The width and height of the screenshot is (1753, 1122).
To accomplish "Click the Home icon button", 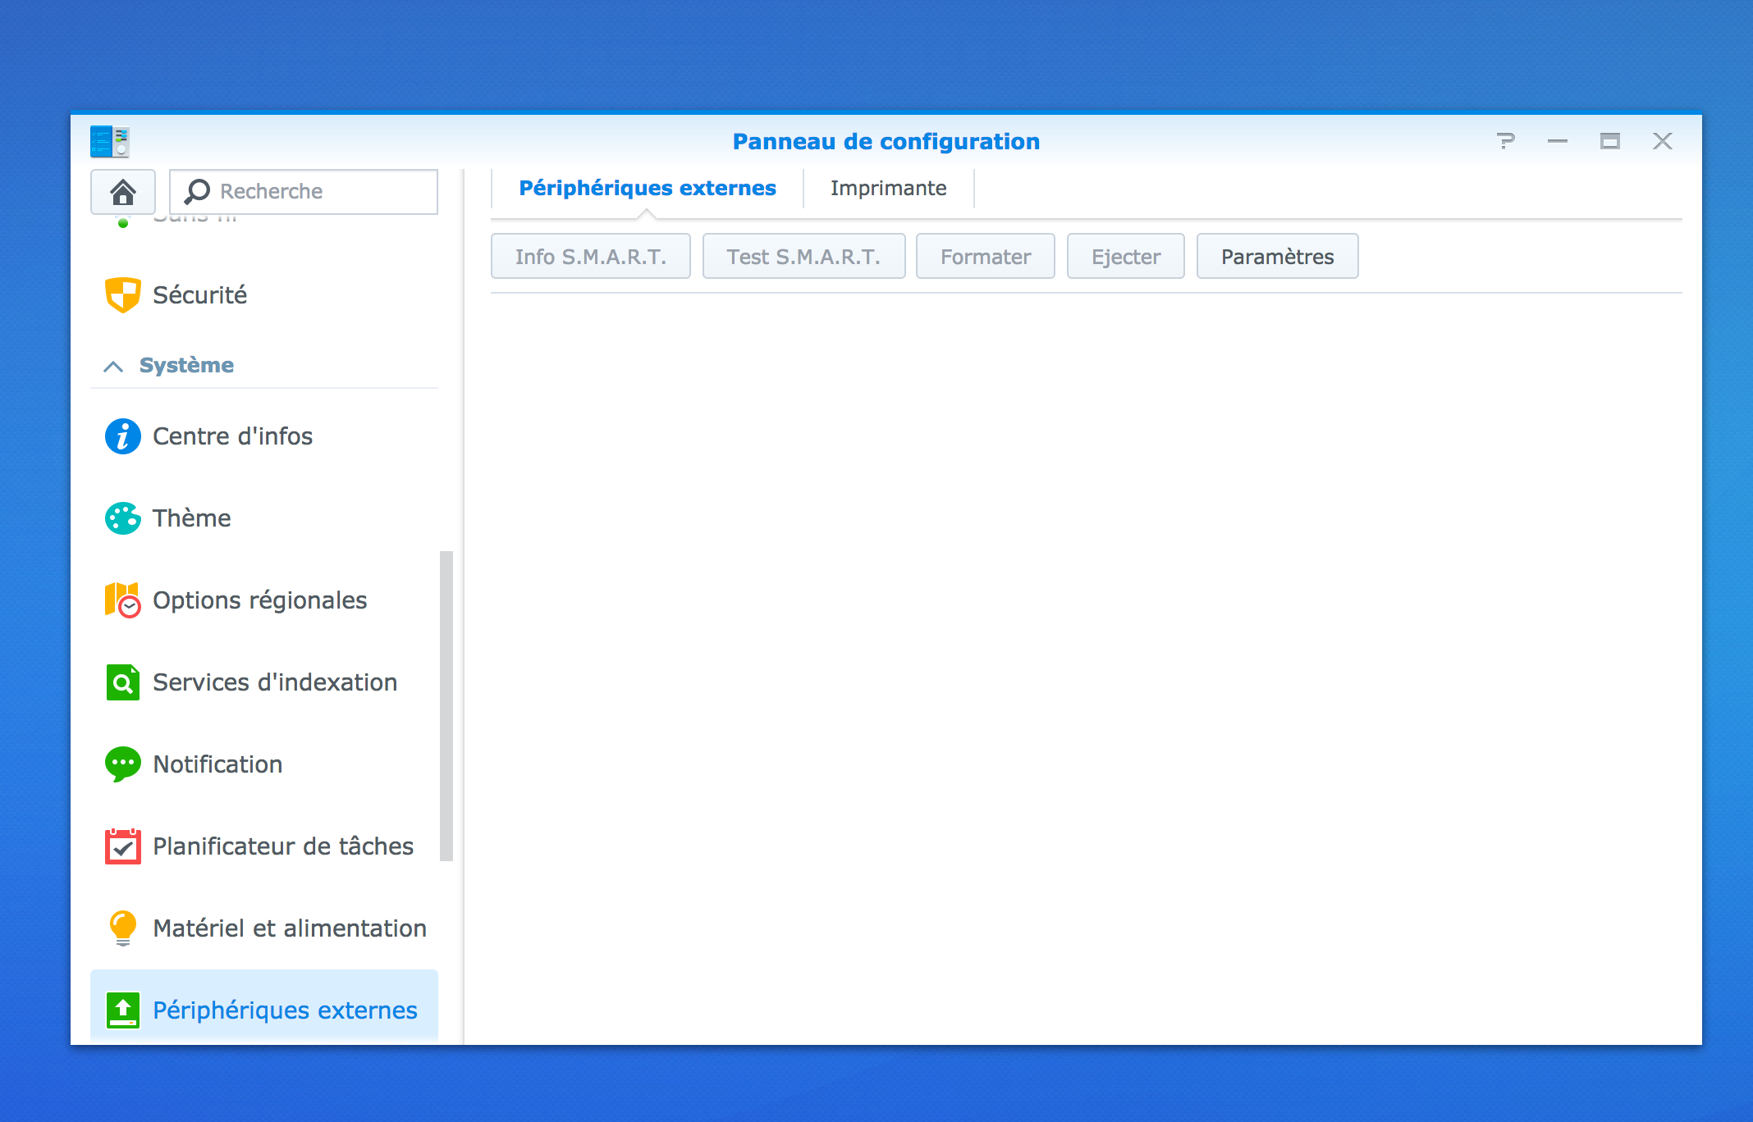I will click(123, 192).
